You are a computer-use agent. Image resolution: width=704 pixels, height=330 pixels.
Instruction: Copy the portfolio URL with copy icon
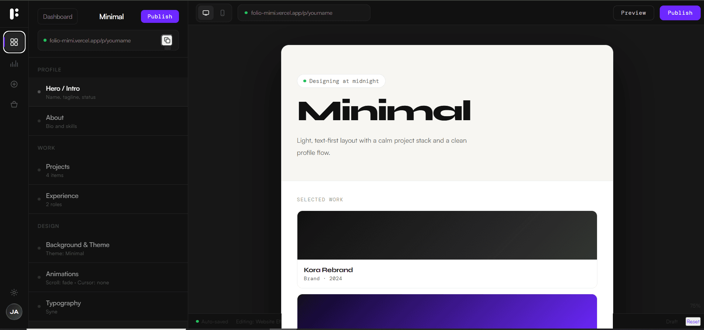[x=167, y=40]
